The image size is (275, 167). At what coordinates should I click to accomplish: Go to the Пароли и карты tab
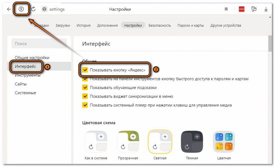[190, 26]
